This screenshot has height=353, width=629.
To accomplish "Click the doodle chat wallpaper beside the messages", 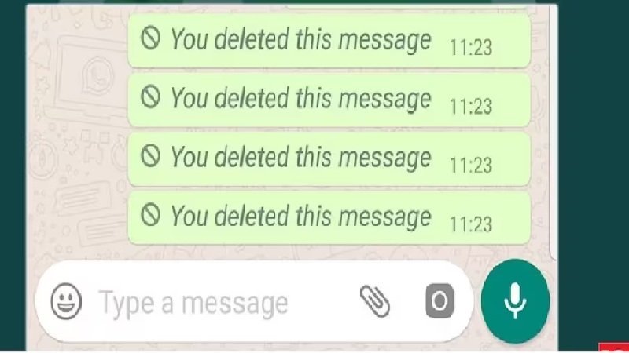I will [x=77, y=132].
